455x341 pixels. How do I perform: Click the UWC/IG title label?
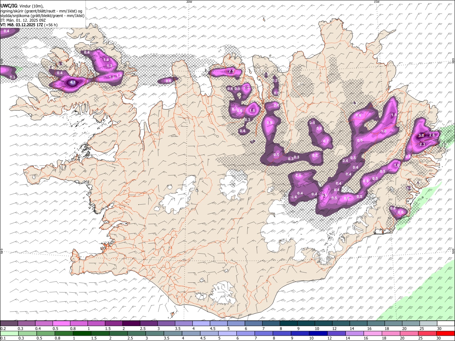[9, 6]
